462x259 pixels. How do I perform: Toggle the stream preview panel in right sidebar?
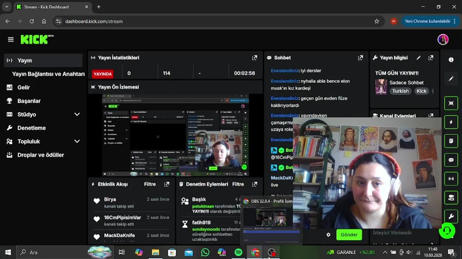point(451,103)
